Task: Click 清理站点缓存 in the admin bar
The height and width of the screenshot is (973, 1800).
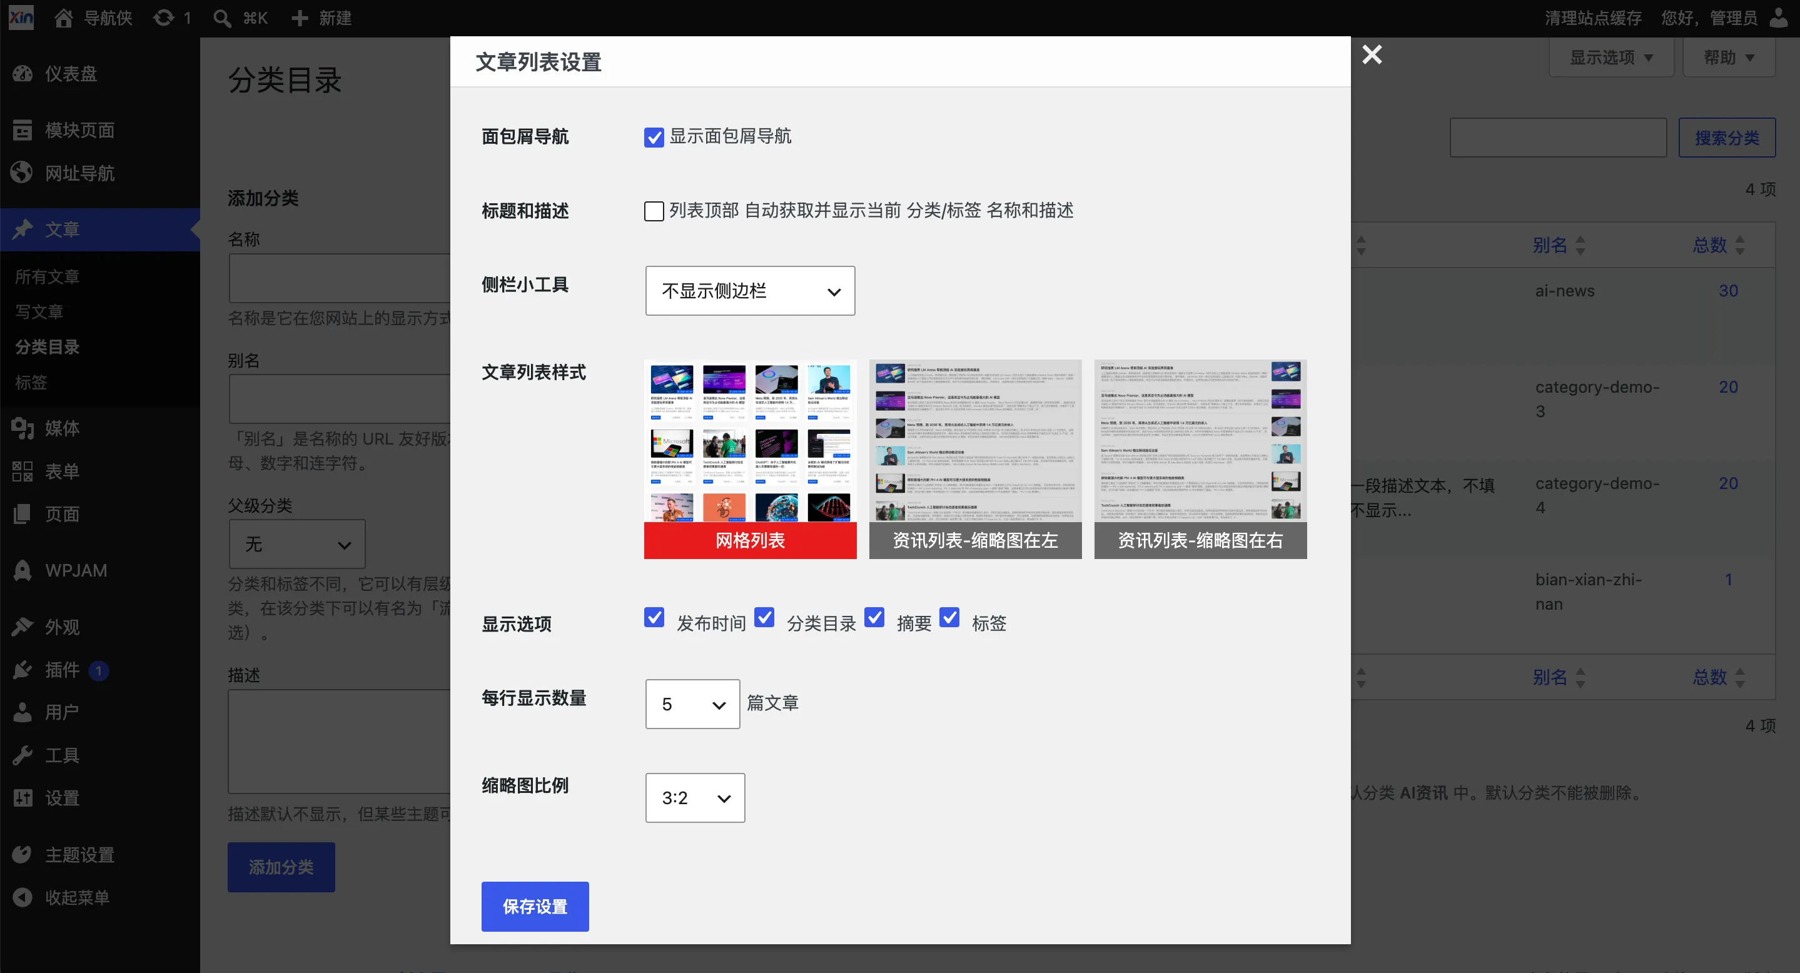Action: point(1593,18)
